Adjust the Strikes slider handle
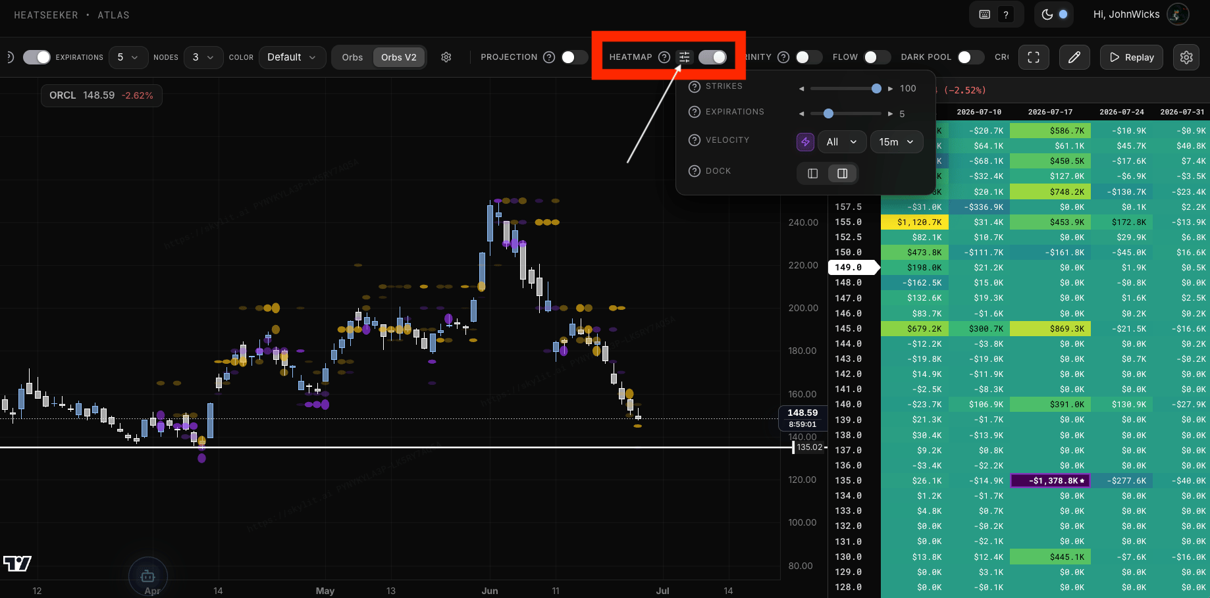 coord(876,88)
